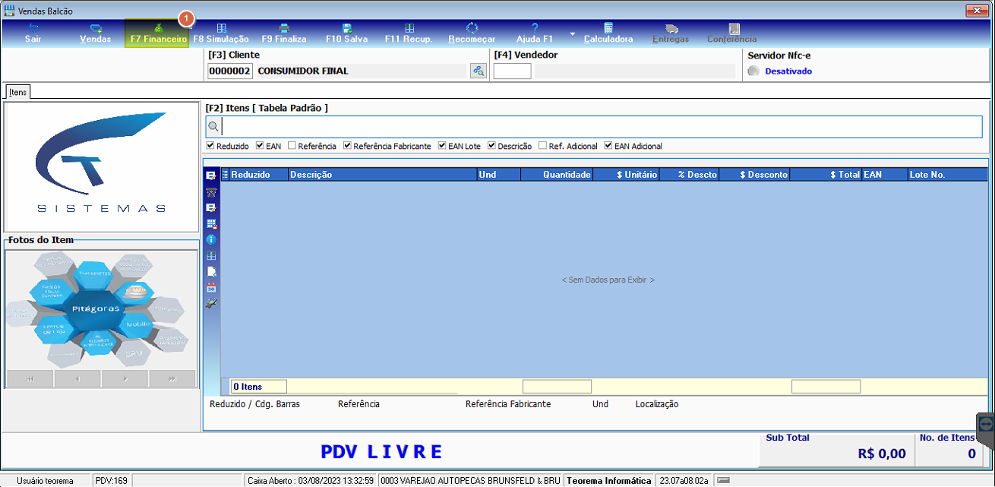The width and height of the screenshot is (995, 487).
Task: Toggle the EAN search checkbox
Action: point(261,146)
